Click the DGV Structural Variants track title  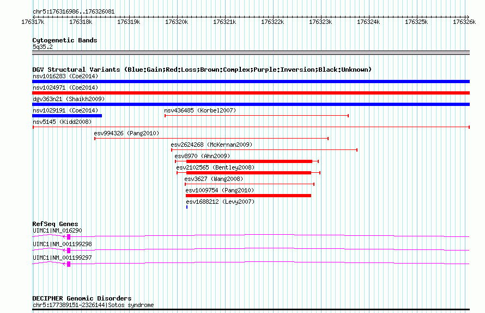pyautogui.click(x=202, y=70)
